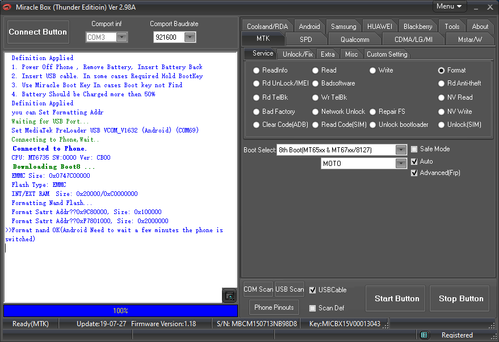Switch to the About tab

point(480,27)
